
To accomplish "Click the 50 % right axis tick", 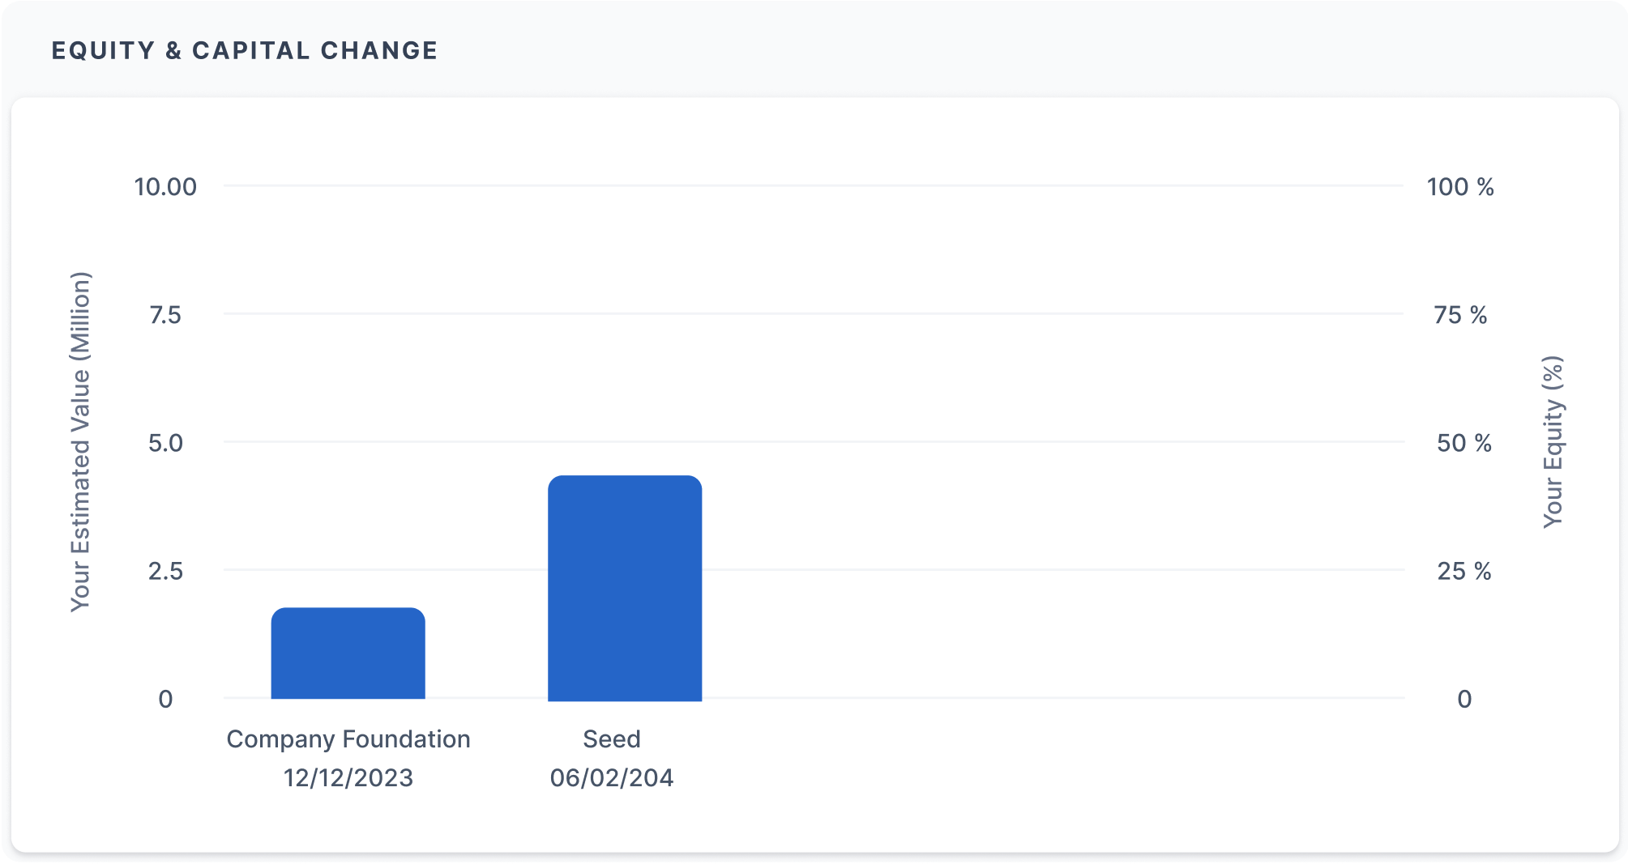I will (x=1463, y=443).
